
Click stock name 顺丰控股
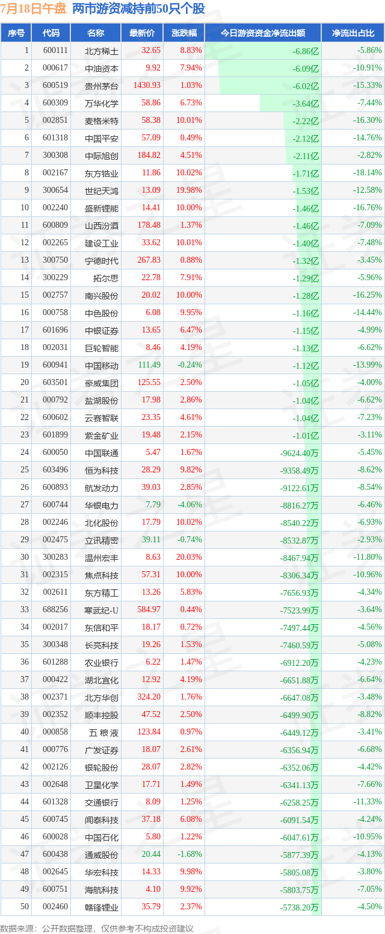102,715
